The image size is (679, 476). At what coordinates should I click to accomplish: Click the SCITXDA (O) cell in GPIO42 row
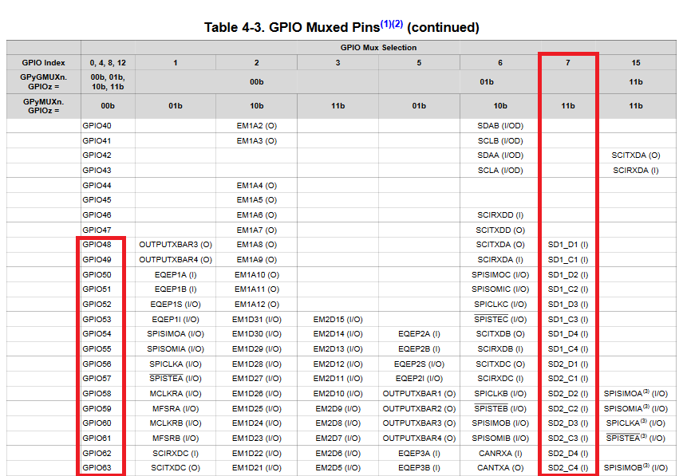coord(636,155)
